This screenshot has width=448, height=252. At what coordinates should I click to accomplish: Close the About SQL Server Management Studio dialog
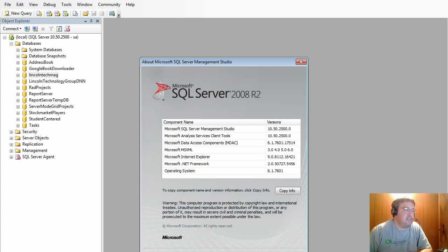click(301, 62)
